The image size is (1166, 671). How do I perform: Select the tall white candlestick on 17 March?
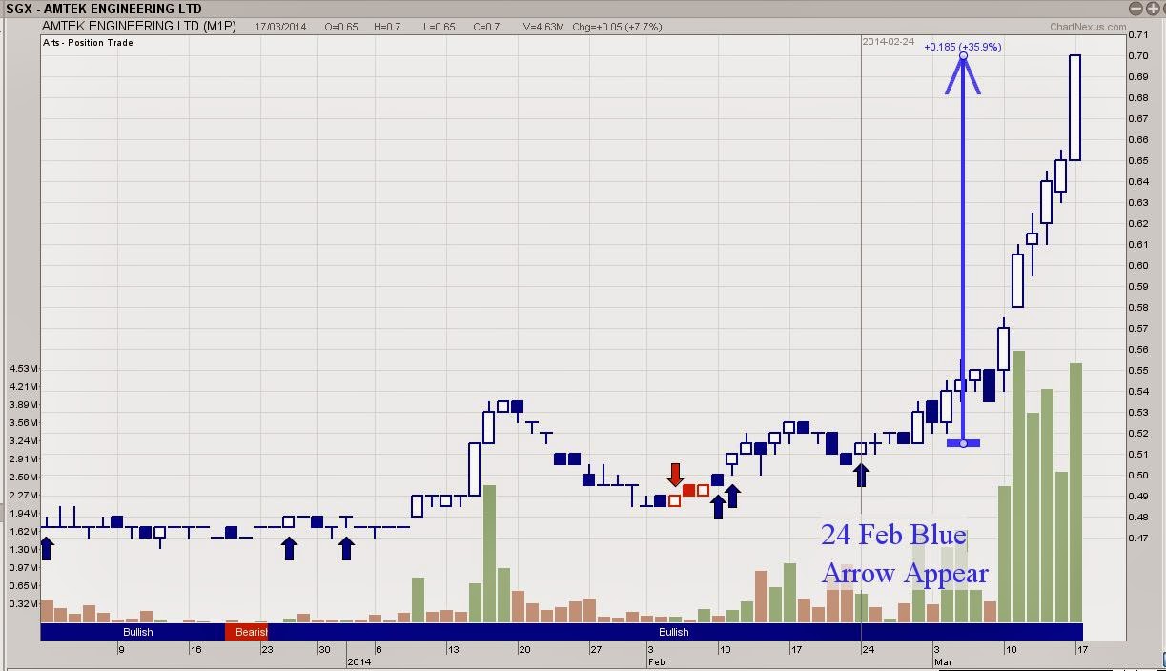pos(1075,108)
